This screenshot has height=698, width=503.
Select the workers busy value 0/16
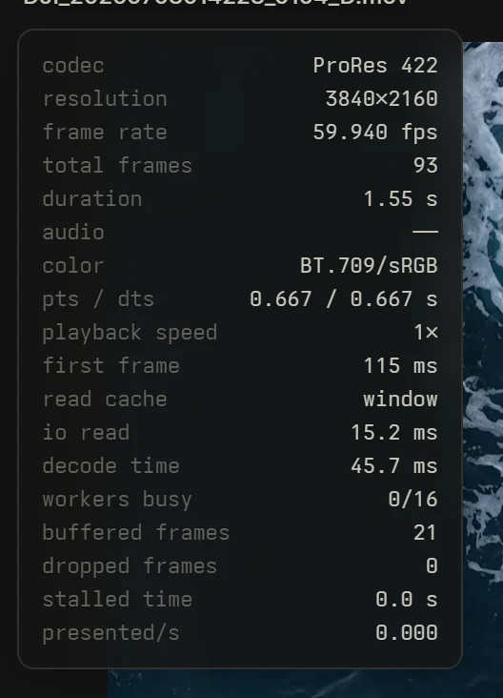coord(413,500)
